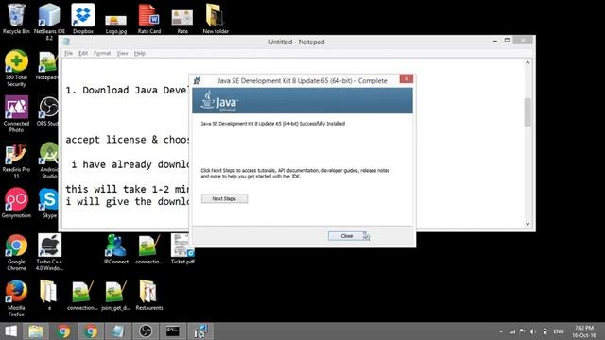Select the Google Chrome desktop icon
The image size is (605, 340).
pos(16,252)
